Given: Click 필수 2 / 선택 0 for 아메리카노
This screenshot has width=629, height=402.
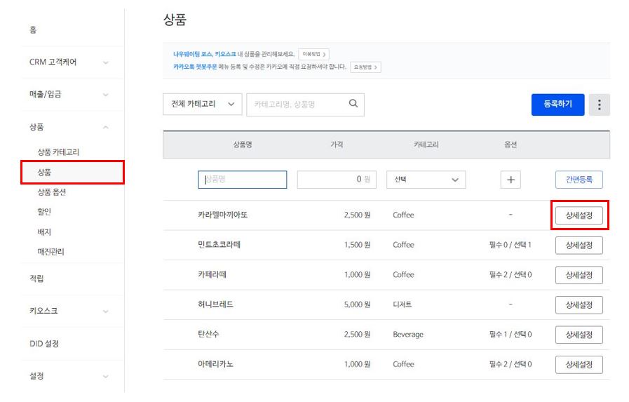Looking at the screenshot, I should 510,364.
